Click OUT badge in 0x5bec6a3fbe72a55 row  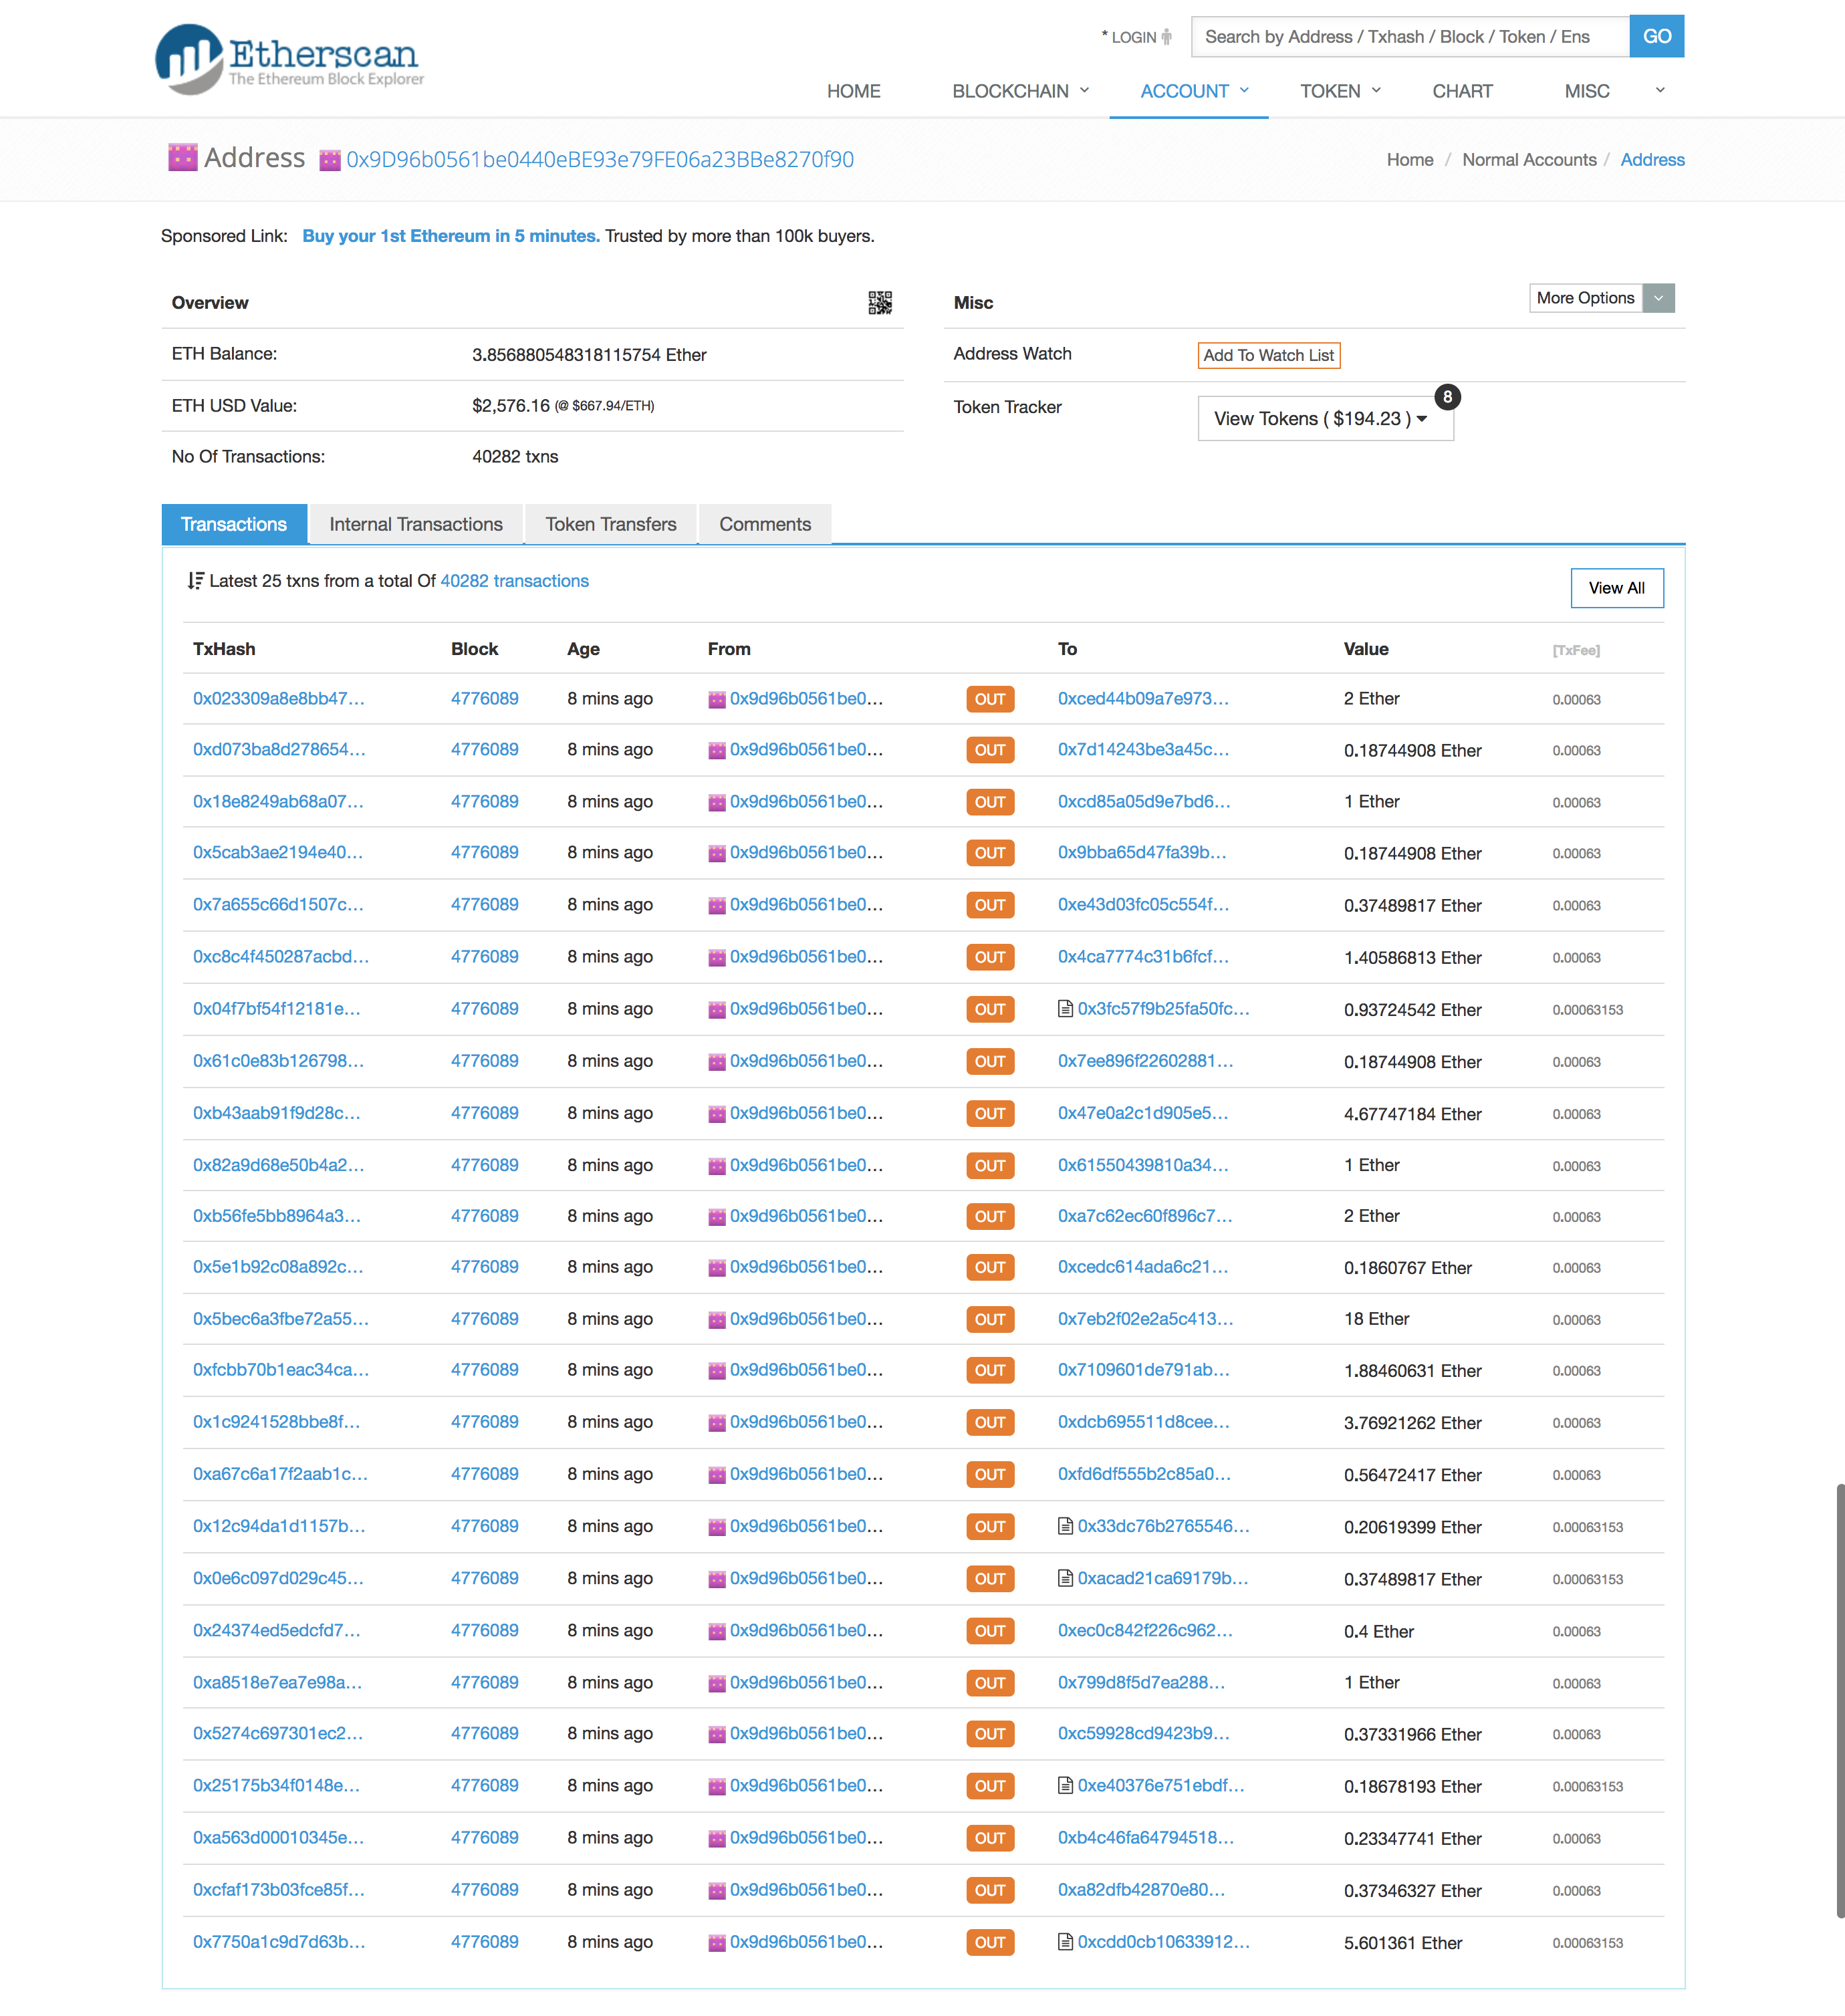pyautogui.click(x=990, y=1319)
